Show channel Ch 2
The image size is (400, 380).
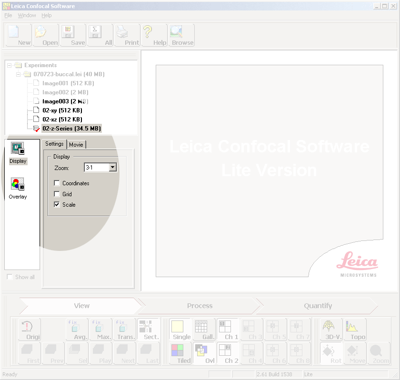click(228, 353)
